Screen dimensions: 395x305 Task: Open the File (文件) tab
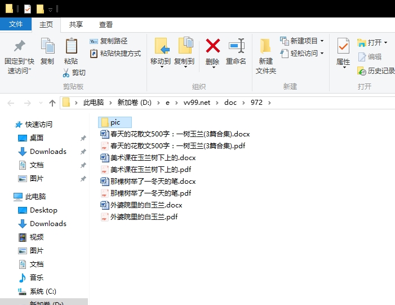(x=16, y=24)
